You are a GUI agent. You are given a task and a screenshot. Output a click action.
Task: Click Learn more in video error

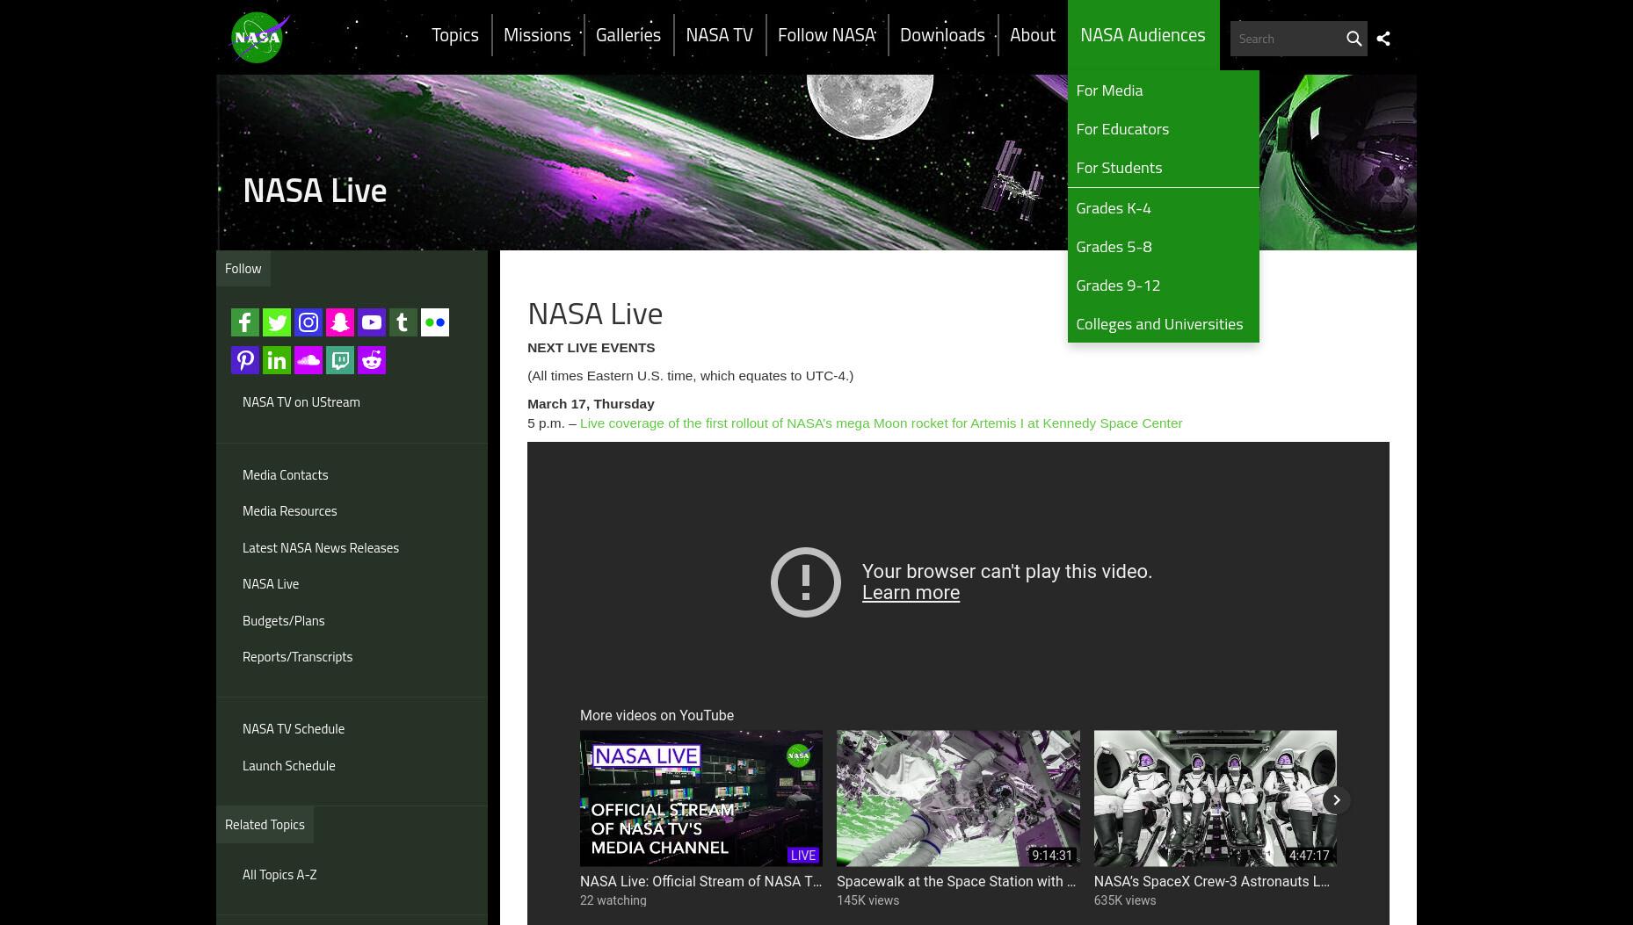911,593
